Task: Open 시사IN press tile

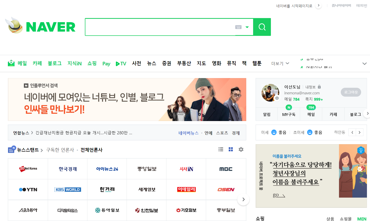Action: coord(186,169)
